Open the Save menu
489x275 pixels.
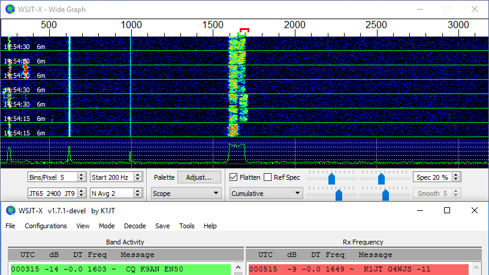pyautogui.click(x=162, y=226)
